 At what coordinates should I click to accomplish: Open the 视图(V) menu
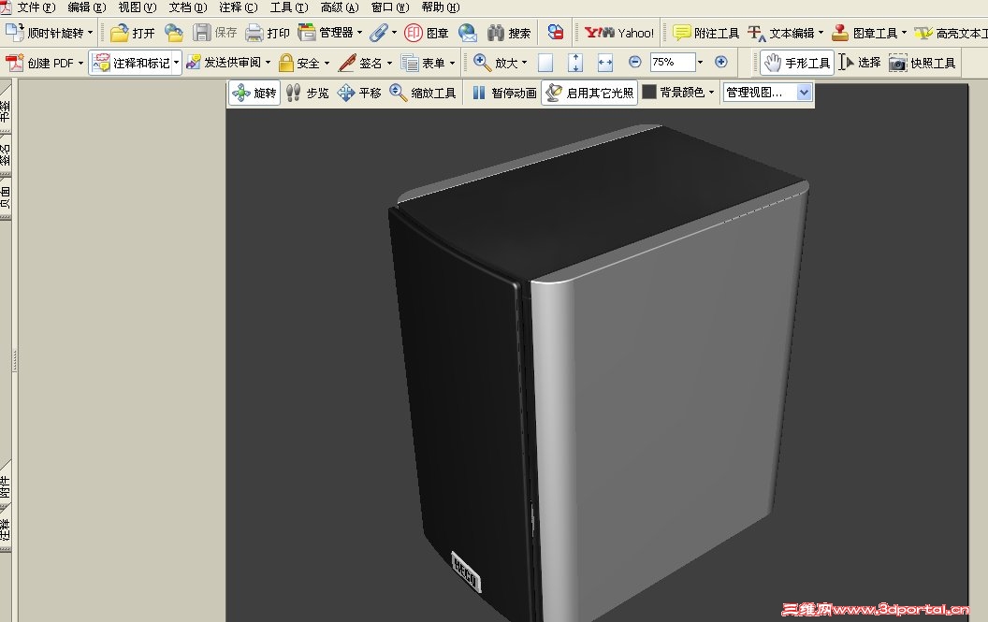pyautogui.click(x=137, y=7)
